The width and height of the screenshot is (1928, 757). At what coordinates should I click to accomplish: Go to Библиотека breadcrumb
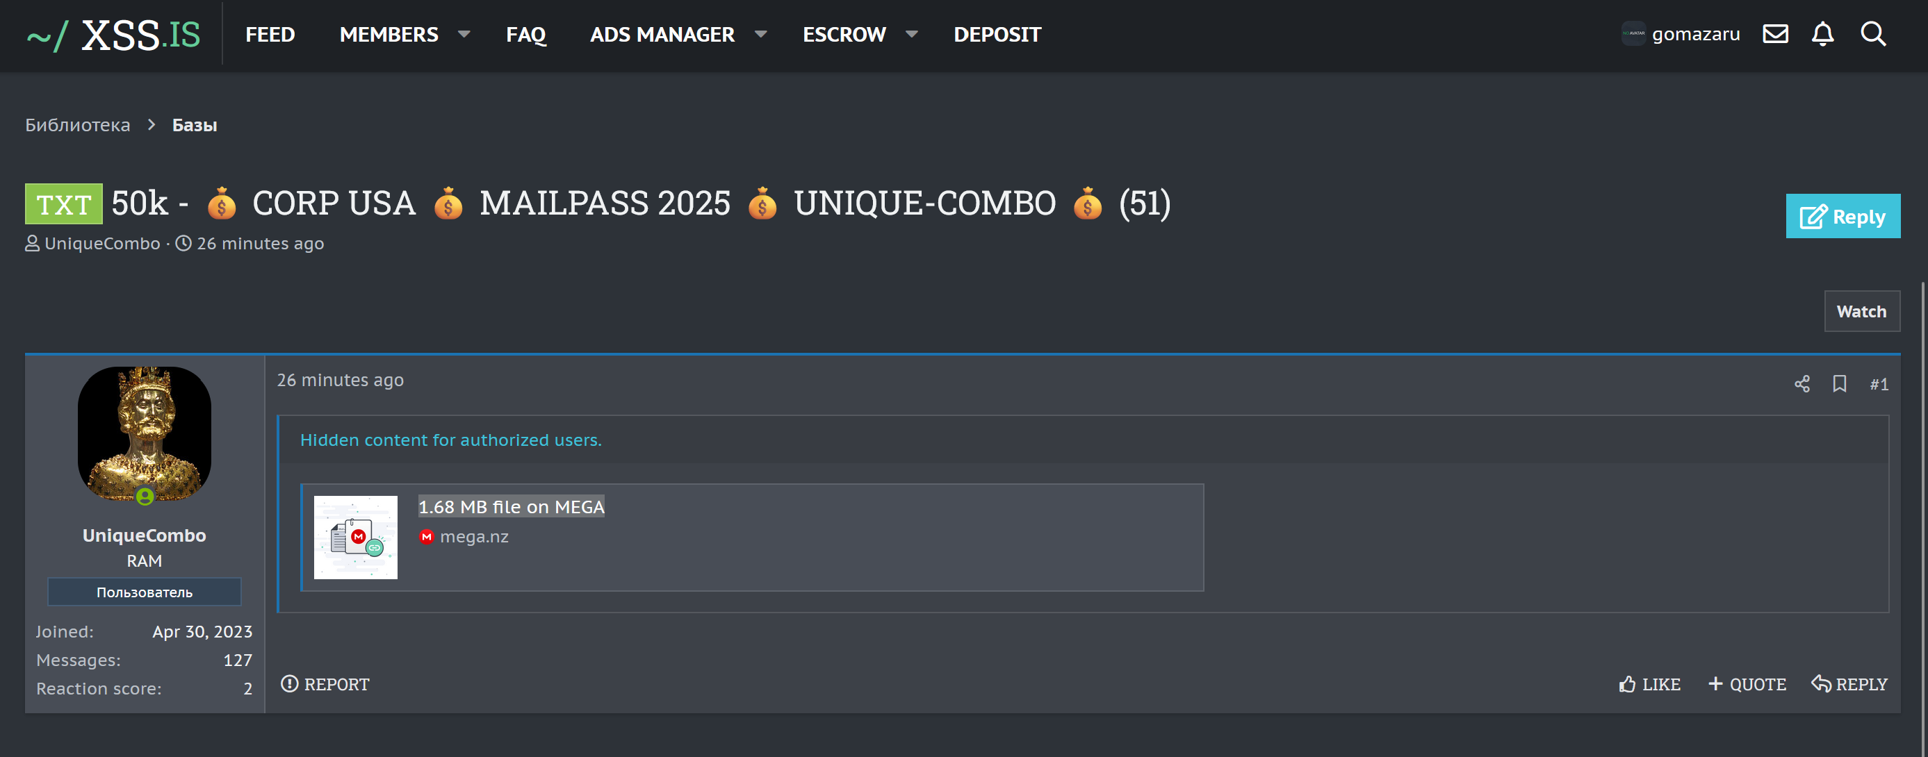pos(78,125)
